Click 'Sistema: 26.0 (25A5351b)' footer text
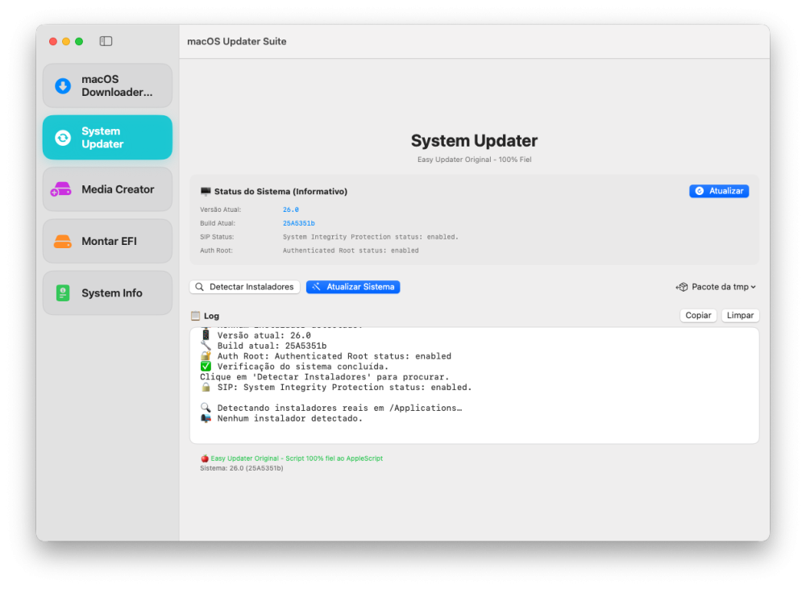Screen dimensions: 806x589 coord(242,468)
